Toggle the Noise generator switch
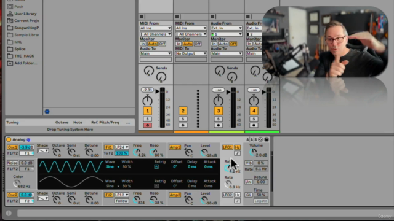Screen dimensions: 394x221 (x=12, y=163)
